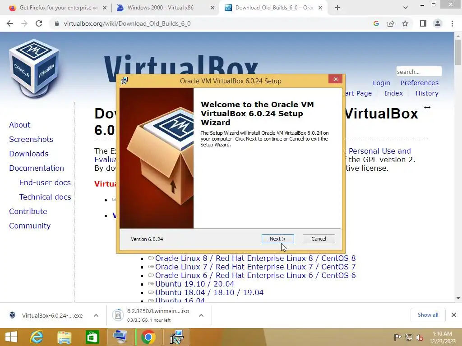Screen dimensions: 462x346
Task: Bookmark this page with the star icon
Action: (x=405, y=23)
